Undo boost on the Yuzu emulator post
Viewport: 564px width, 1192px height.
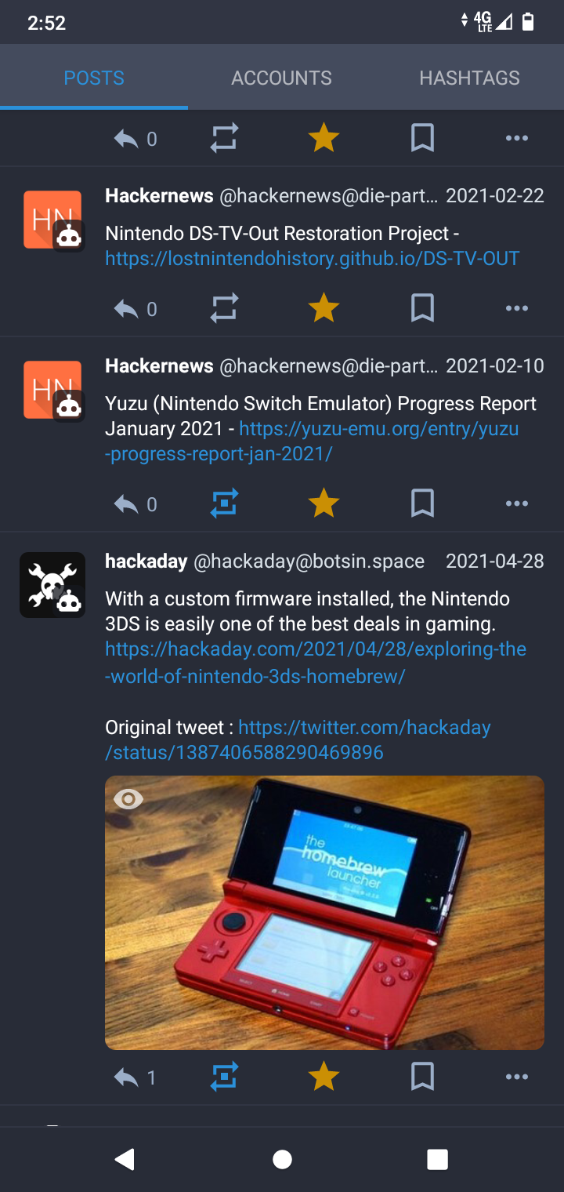click(x=224, y=503)
